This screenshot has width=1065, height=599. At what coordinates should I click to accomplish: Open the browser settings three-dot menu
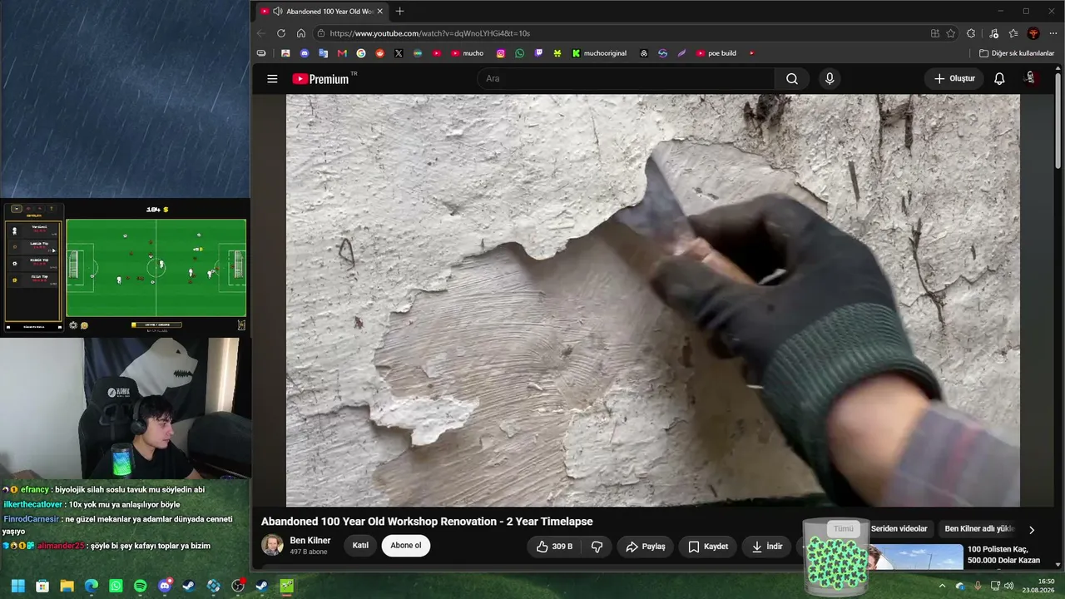pyautogui.click(x=1053, y=33)
